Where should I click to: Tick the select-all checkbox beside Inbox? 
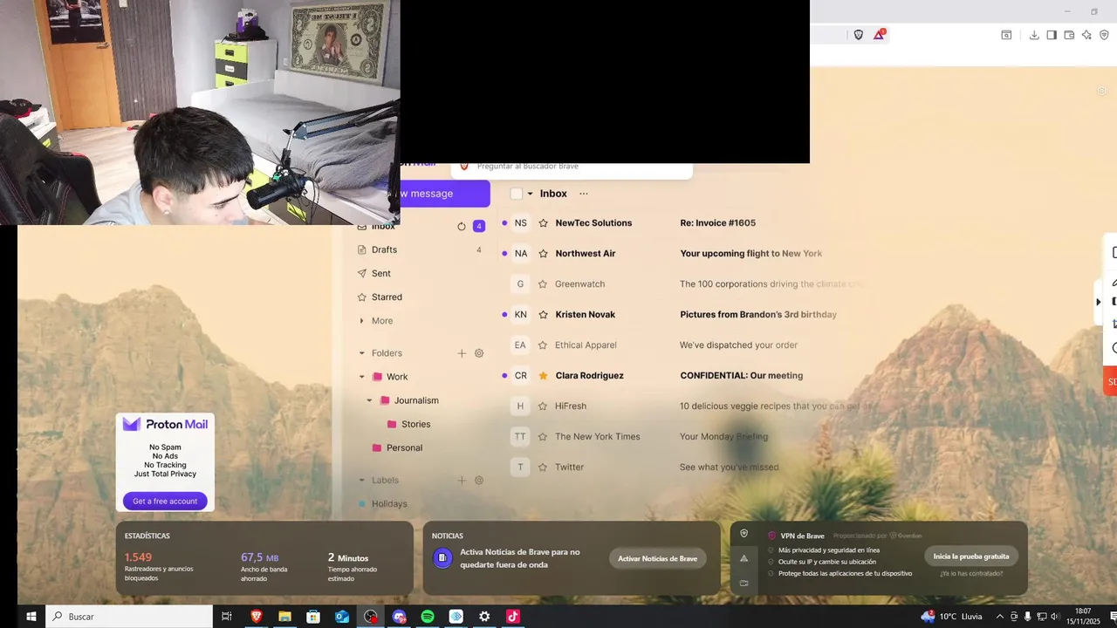(x=516, y=194)
